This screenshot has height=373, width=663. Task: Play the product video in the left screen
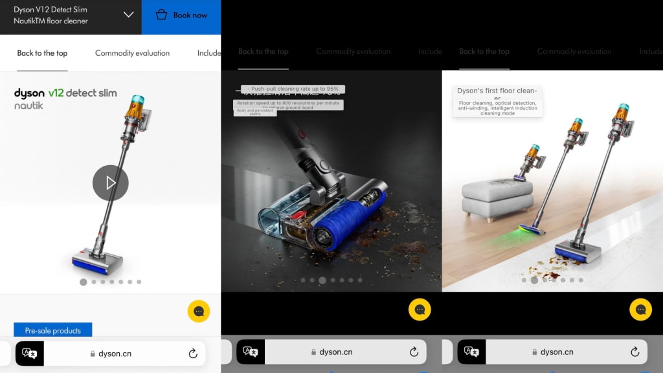tap(111, 183)
